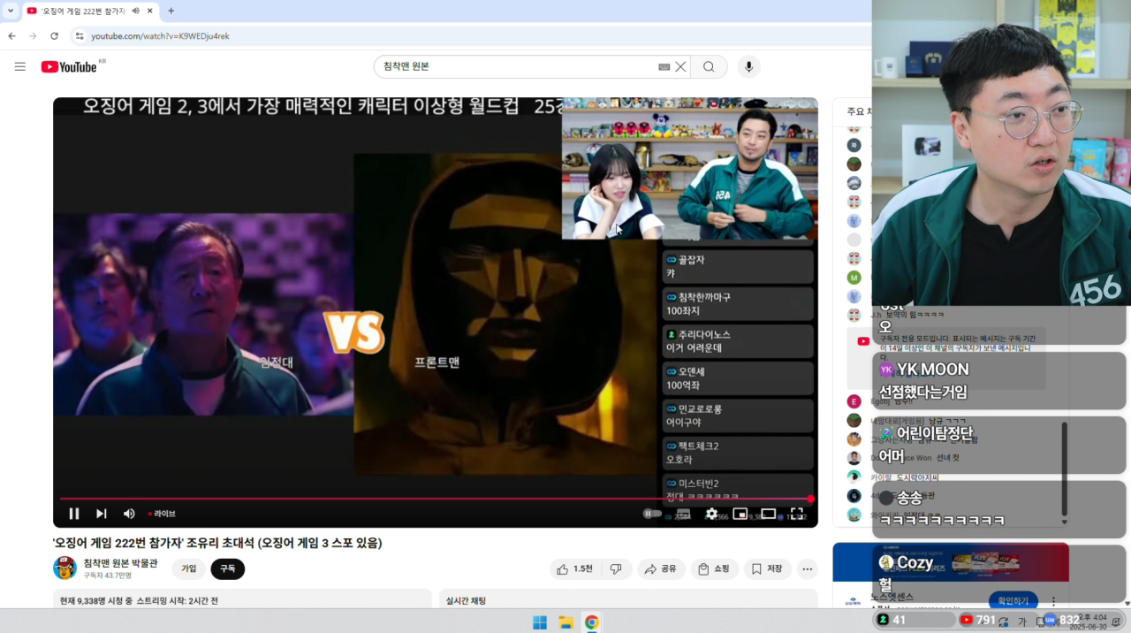The height and width of the screenshot is (633, 1131).
Task: Save the video with the 저장 button
Action: coord(767,568)
